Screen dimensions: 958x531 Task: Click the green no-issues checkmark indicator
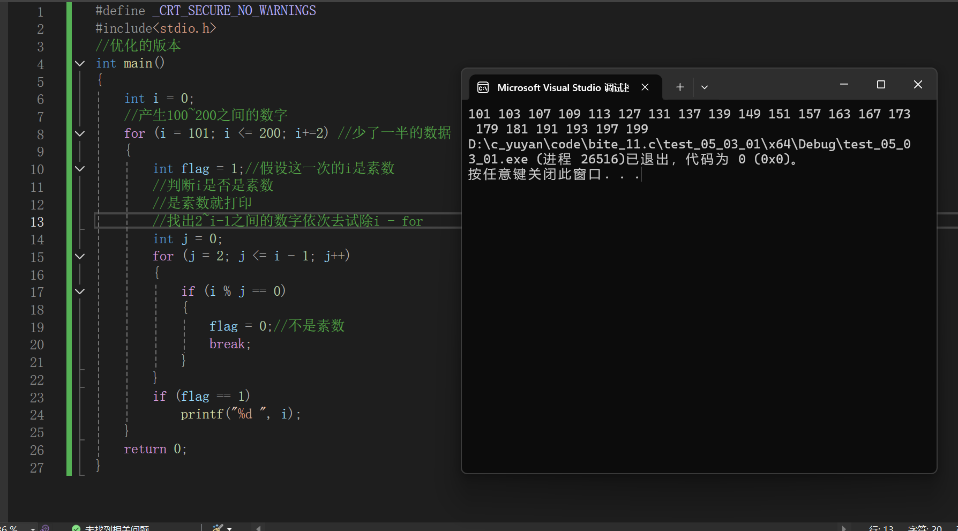tap(76, 527)
